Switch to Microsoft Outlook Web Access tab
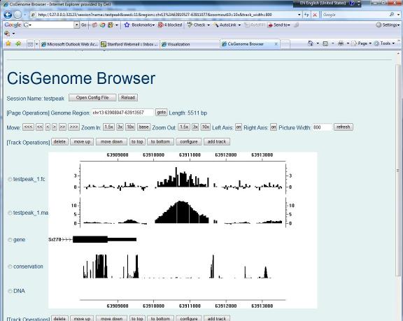Image resolution: width=403 pixels, height=321 pixels. pos(70,44)
